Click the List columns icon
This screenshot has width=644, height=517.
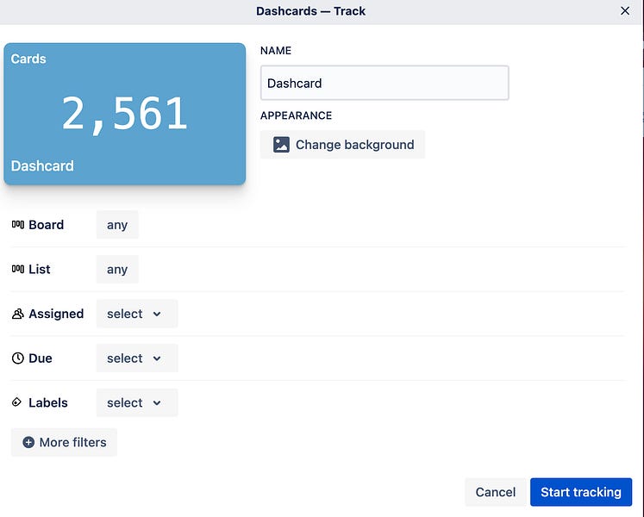(17, 269)
